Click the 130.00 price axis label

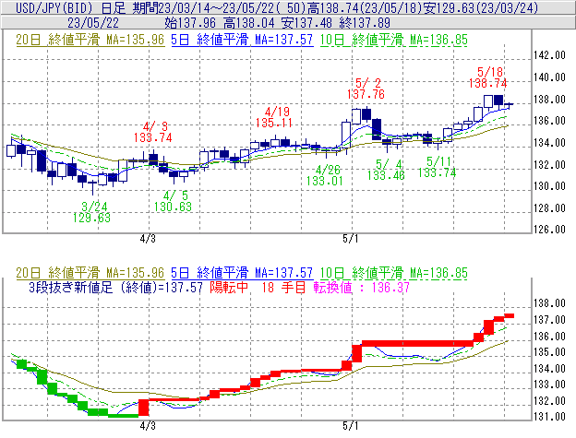click(549, 186)
